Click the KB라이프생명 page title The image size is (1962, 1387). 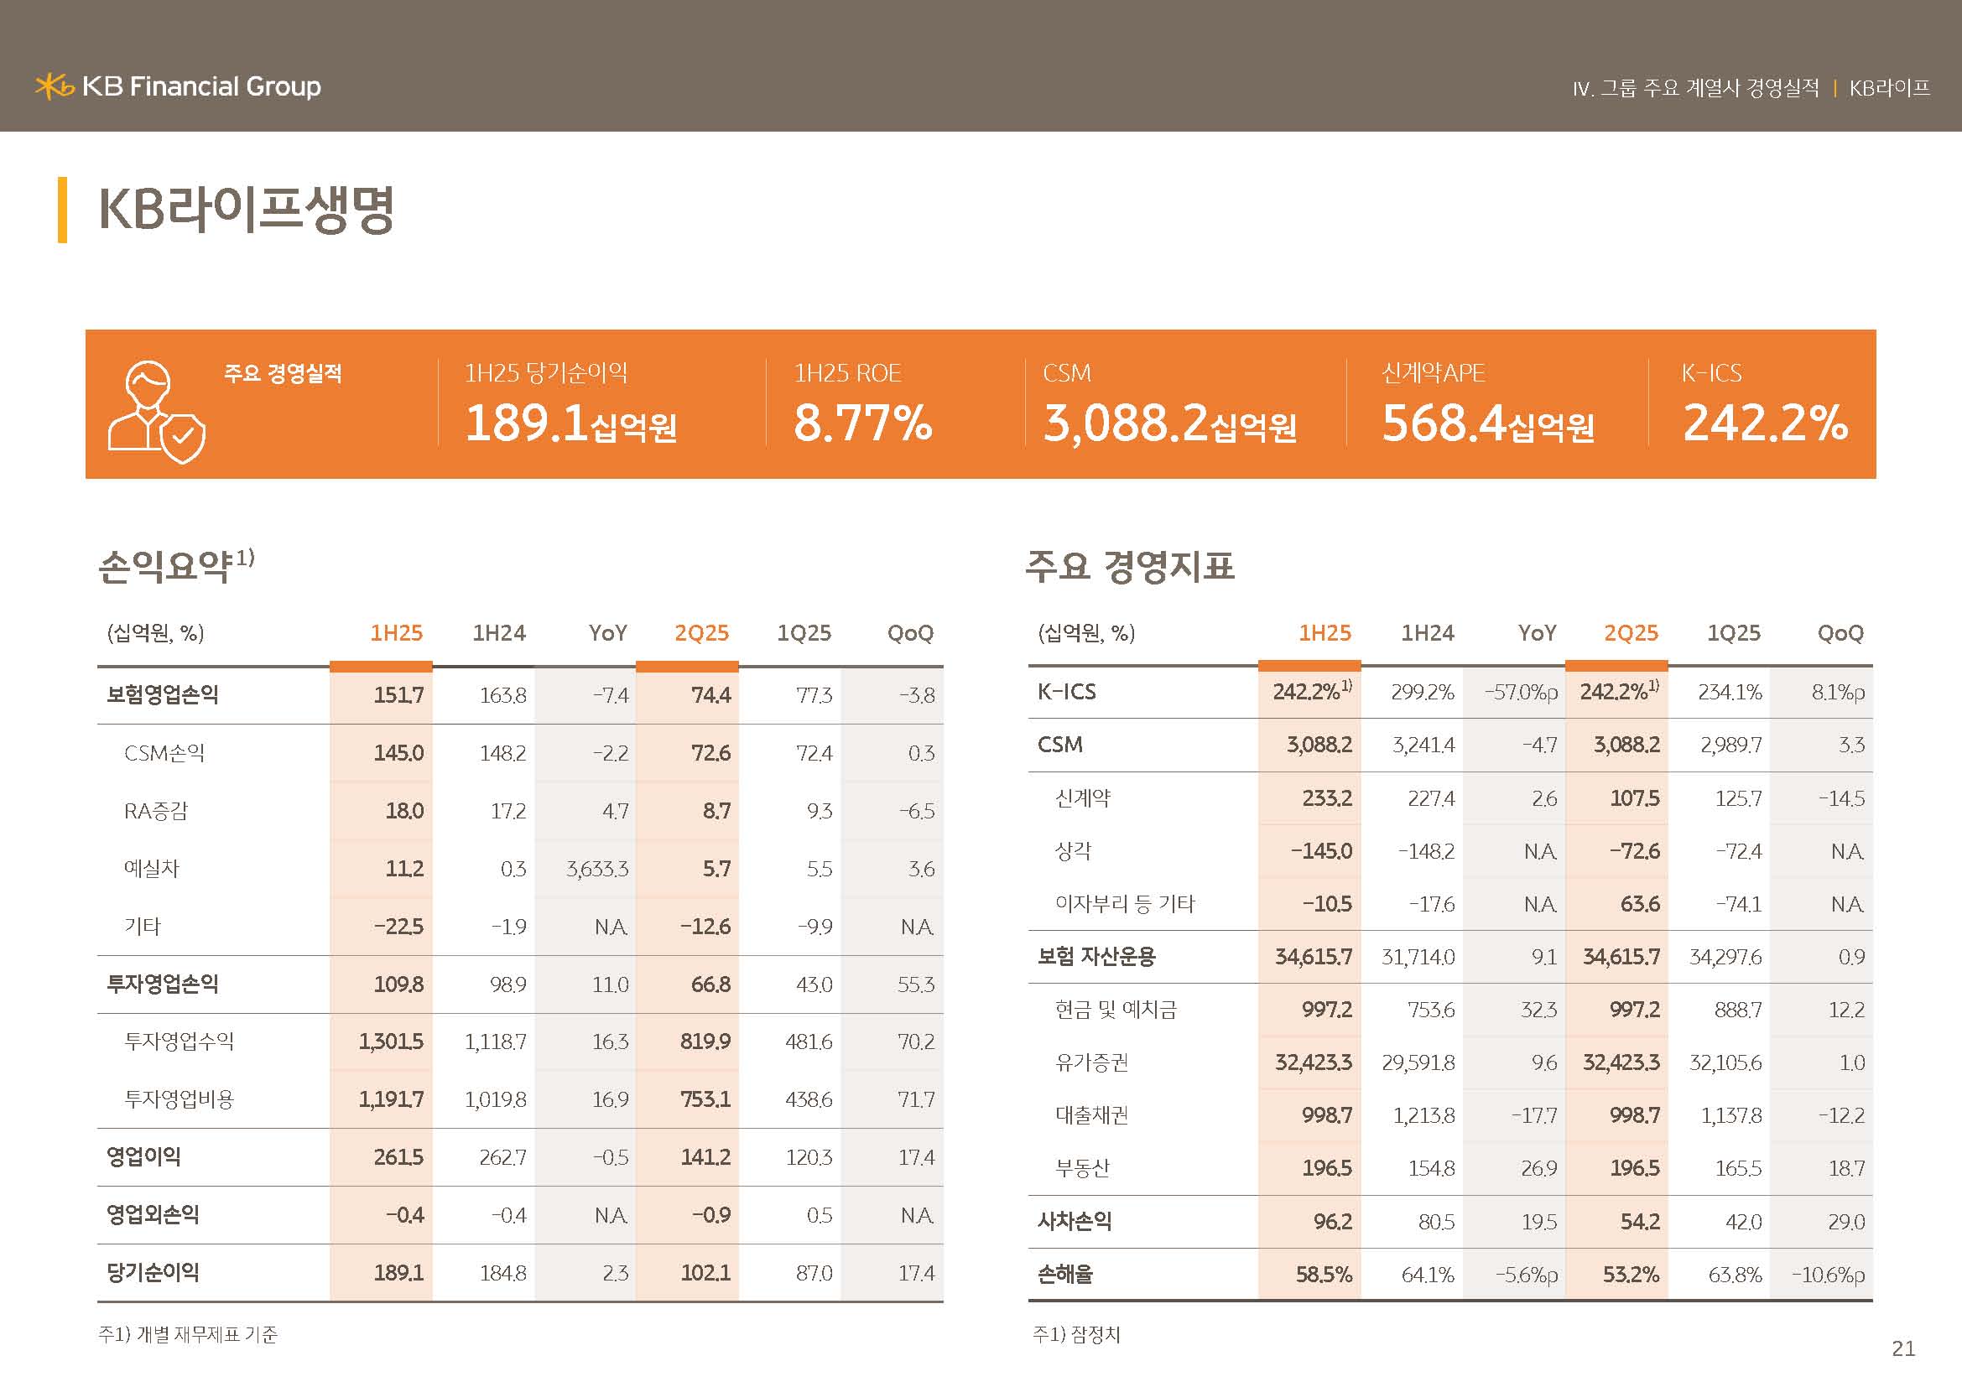pyautogui.click(x=246, y=210)
